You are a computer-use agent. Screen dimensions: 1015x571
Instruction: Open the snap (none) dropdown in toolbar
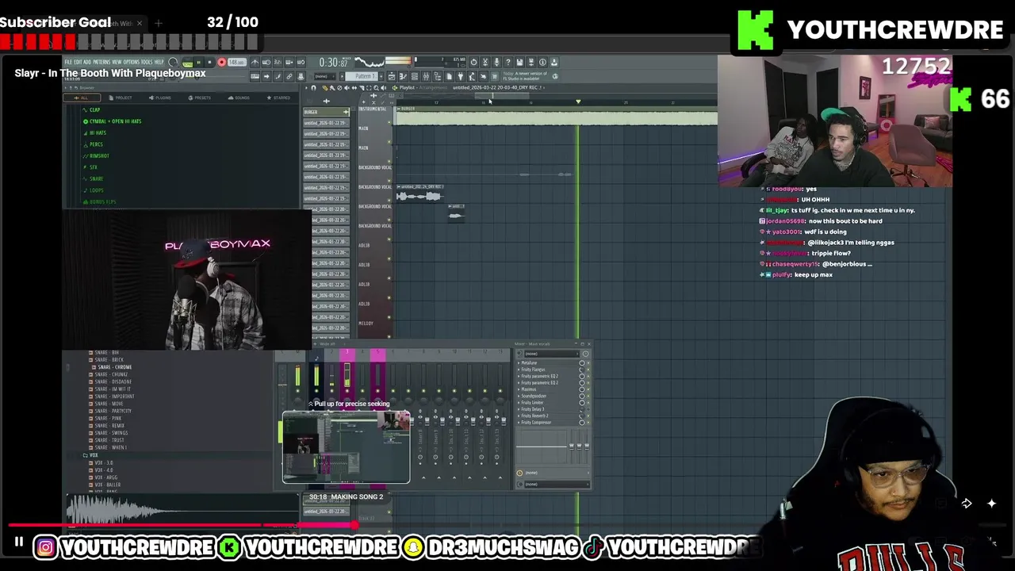(325, 76)
